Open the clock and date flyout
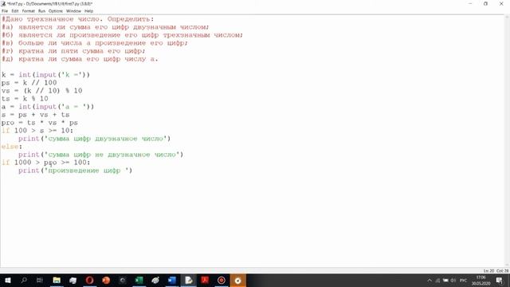The image size is (510, 287). pos(481,280)
